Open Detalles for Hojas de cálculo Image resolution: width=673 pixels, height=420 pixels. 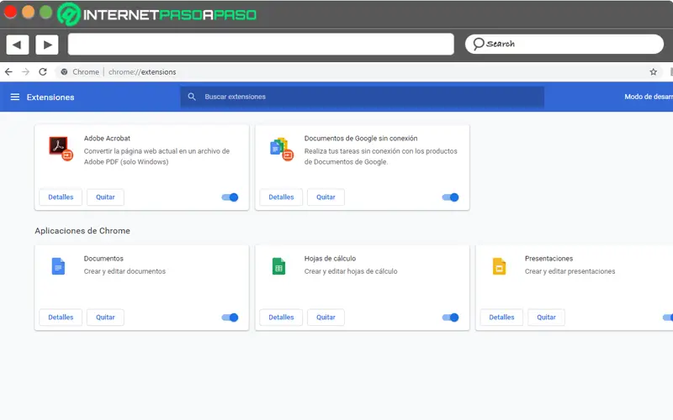click(281, 318)
